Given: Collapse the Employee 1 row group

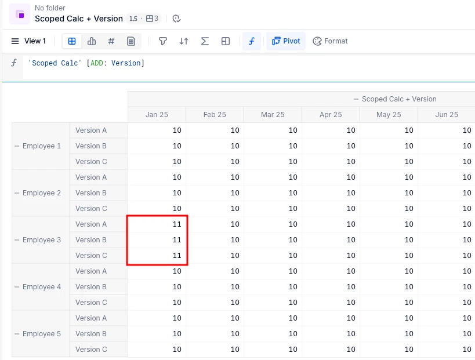Looking at the screenshot, I should tap(17, 146).
